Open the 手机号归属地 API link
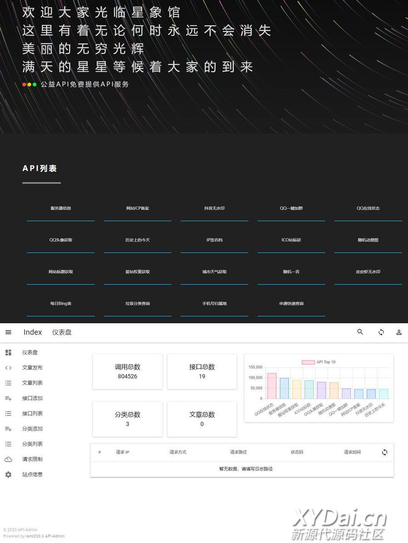Viewport: 408px width, 543px height. pos(214,304)
